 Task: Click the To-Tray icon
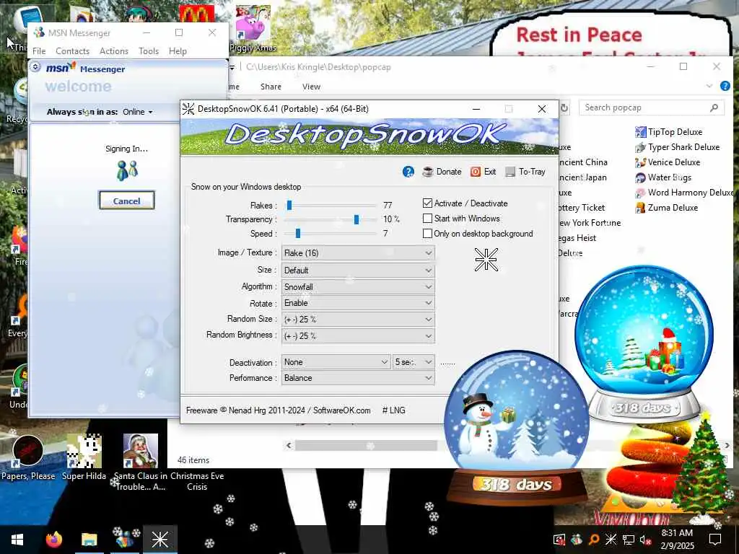click(510, 172)
